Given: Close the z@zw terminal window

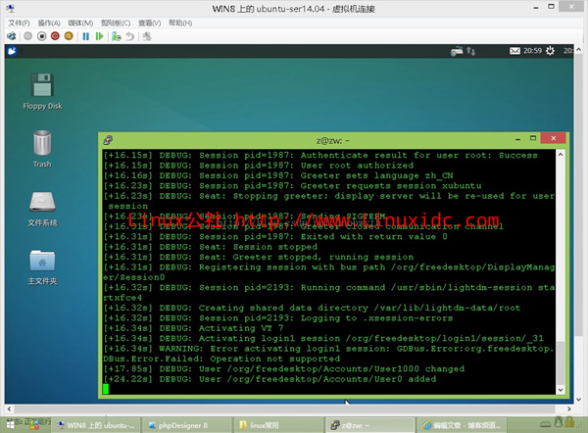Looking at the screenshot, I should pos(554,138).
